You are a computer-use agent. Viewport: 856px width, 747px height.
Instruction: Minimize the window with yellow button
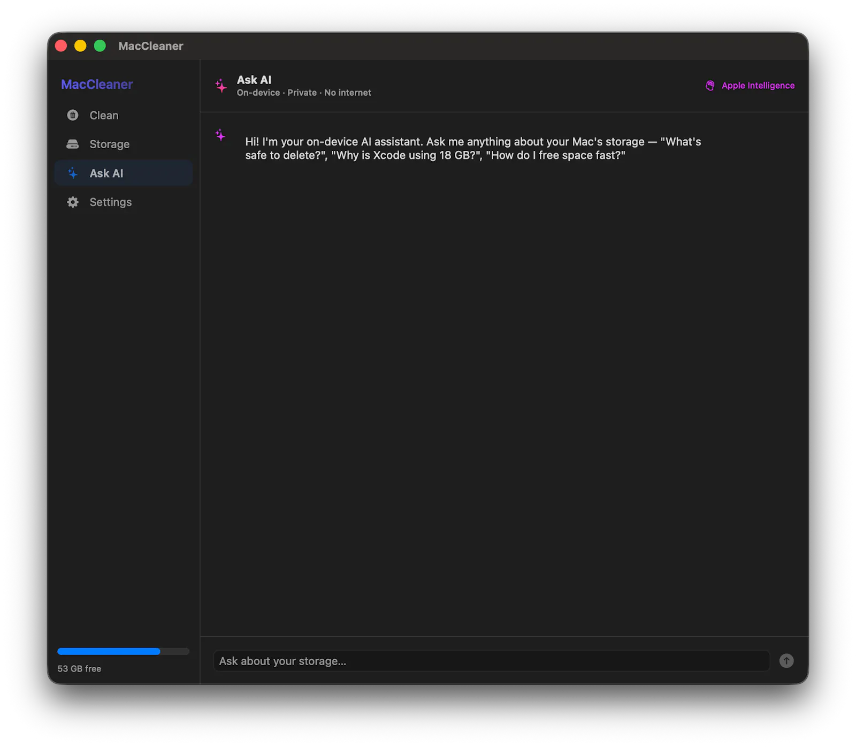(x=80, y=46)
